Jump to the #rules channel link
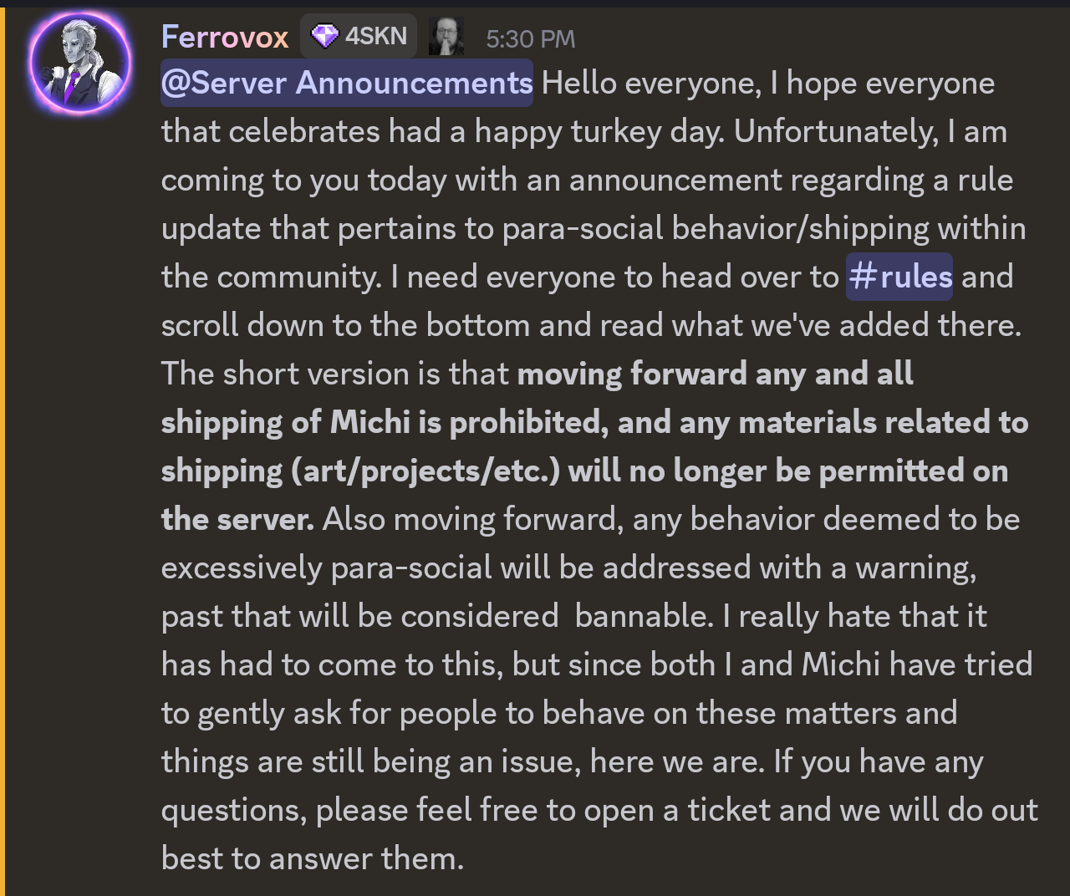 (899, 276)
